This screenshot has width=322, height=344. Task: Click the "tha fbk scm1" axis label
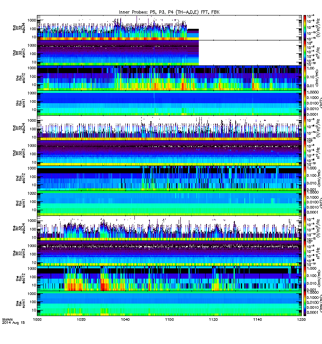tap(21, 103)
